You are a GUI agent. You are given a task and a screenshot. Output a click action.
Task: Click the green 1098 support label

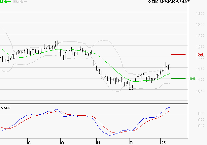(192, 79)
